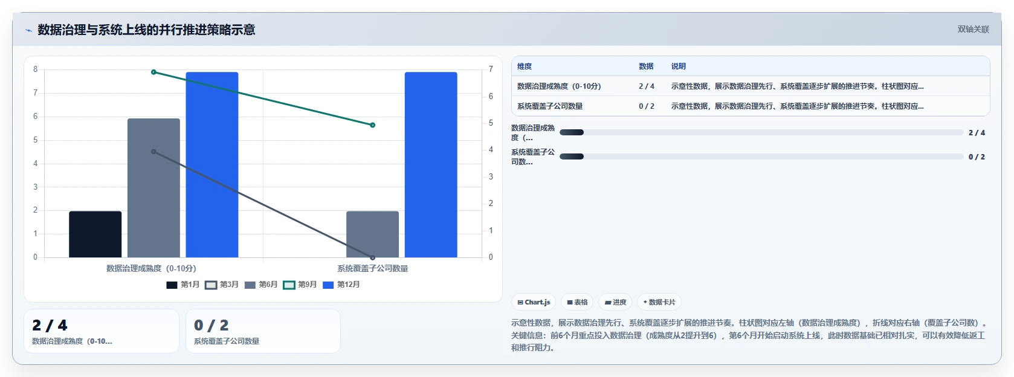Screen dimensions: 1014x377
Task: Open the Chart.js chip
Action: point(534,302)
